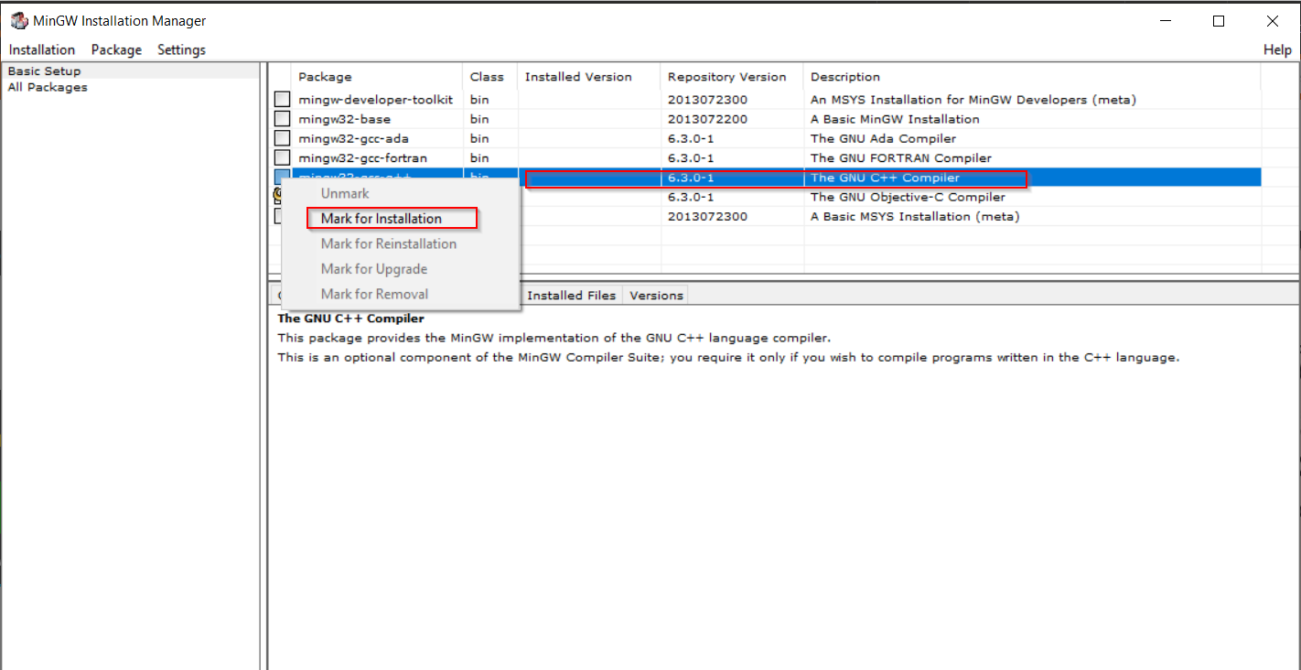Switch to the Installed Files tab
The height and width of the screenshot is (670, 1301).
[x=572, y=296]
